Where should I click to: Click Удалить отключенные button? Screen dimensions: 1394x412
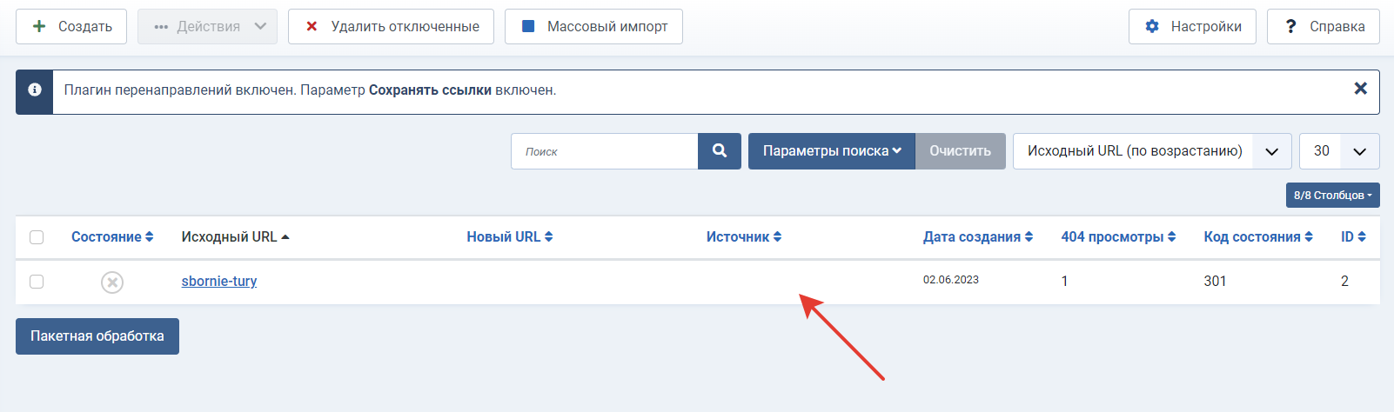391,26
